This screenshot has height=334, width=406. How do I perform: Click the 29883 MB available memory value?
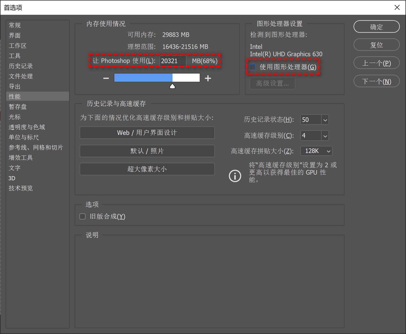tap(176, 35)
